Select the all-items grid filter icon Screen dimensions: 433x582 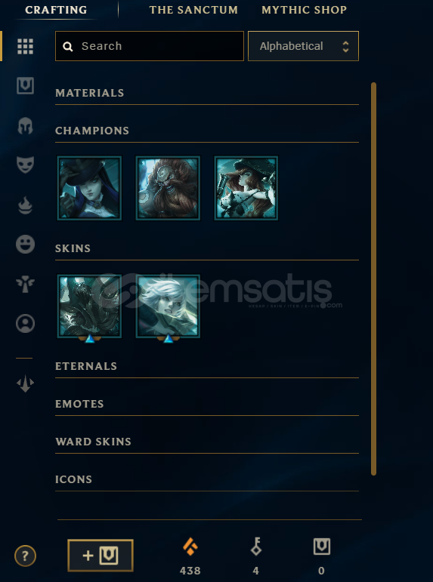(x=25, y=46)
